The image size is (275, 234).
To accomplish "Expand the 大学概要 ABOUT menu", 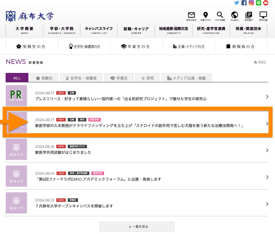I will 24,30.
